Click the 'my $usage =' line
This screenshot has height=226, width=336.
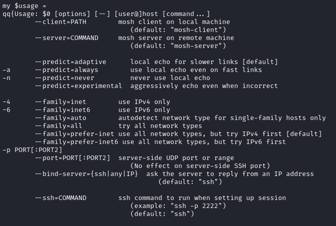(24, 6)
